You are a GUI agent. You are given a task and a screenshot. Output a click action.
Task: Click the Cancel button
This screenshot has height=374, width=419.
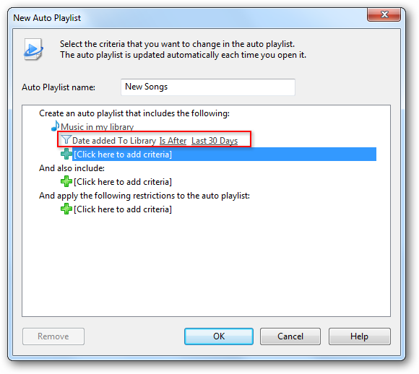tap(290, 336)
